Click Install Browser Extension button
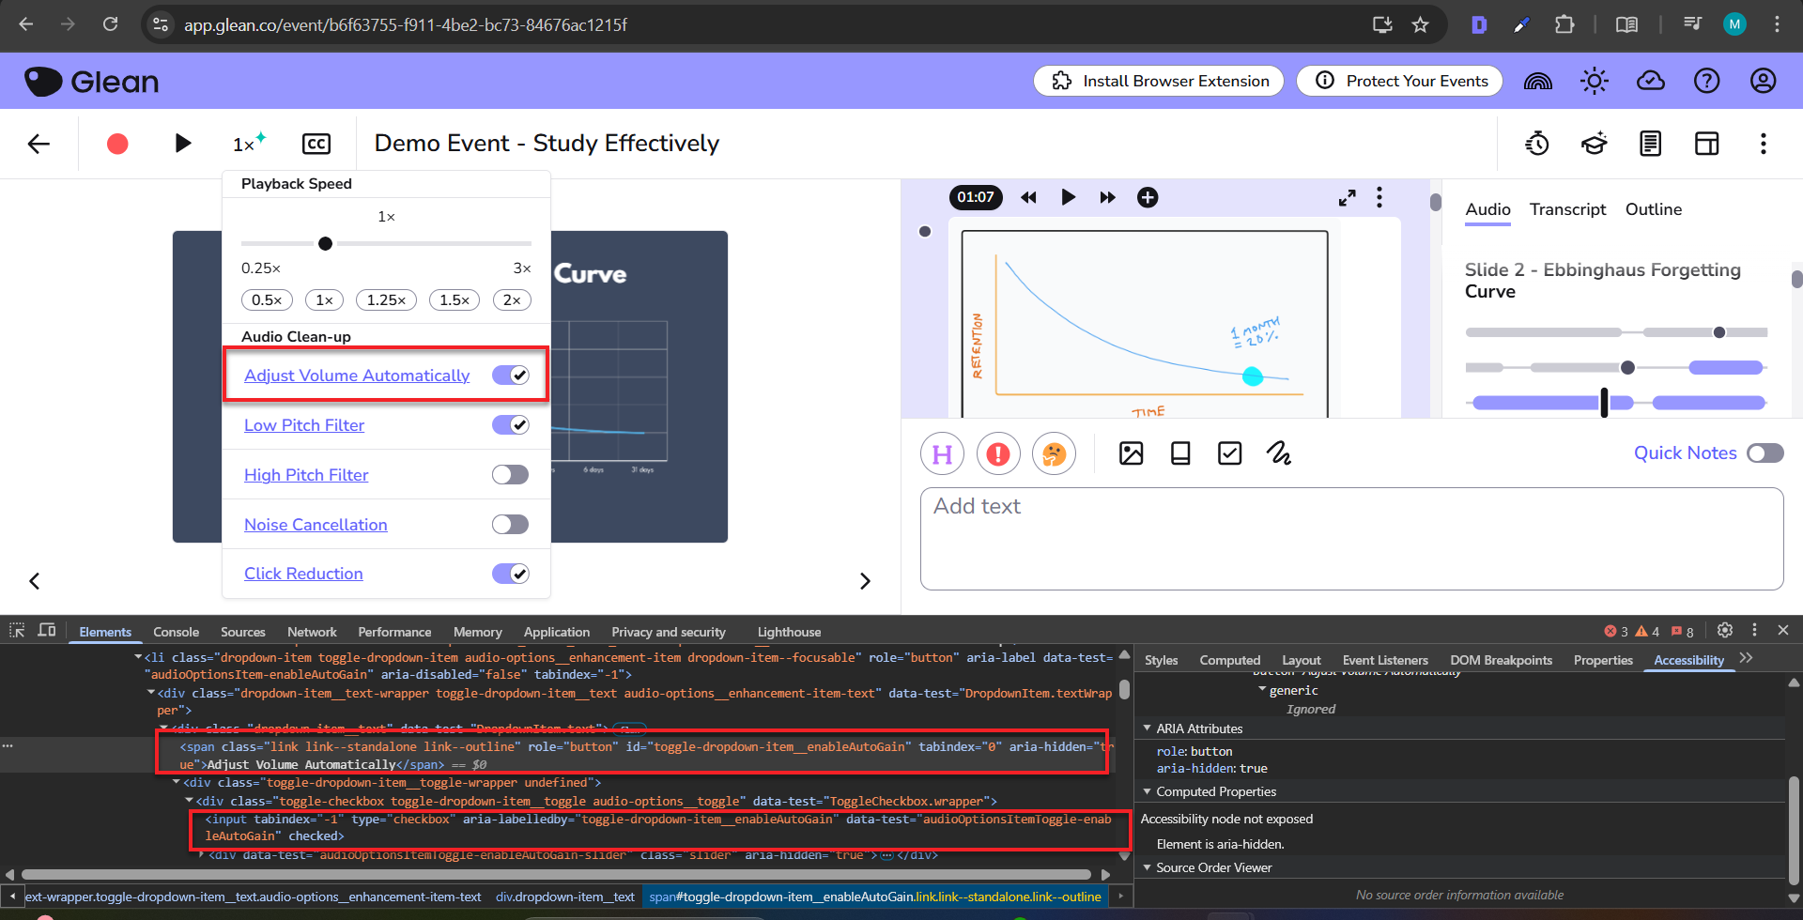Image resolution: width=1803 pixels, height=920 pixels. pyautogui.click(x=1159, y=82)
